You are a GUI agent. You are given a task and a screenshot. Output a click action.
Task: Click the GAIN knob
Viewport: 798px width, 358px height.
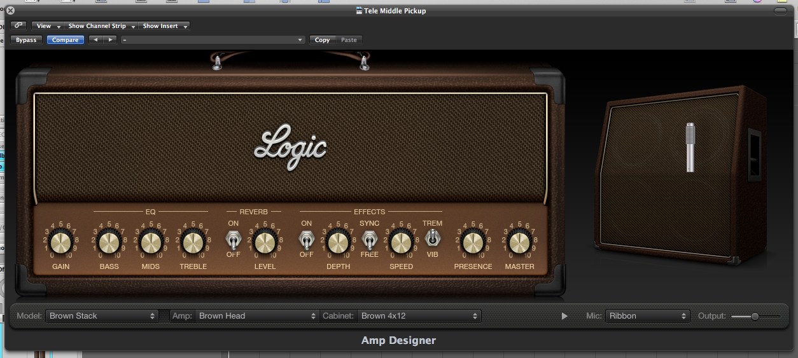point(61,242)
